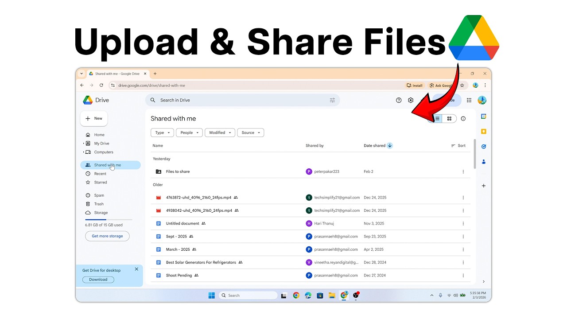Open the Spam folder

pos(99,195)
